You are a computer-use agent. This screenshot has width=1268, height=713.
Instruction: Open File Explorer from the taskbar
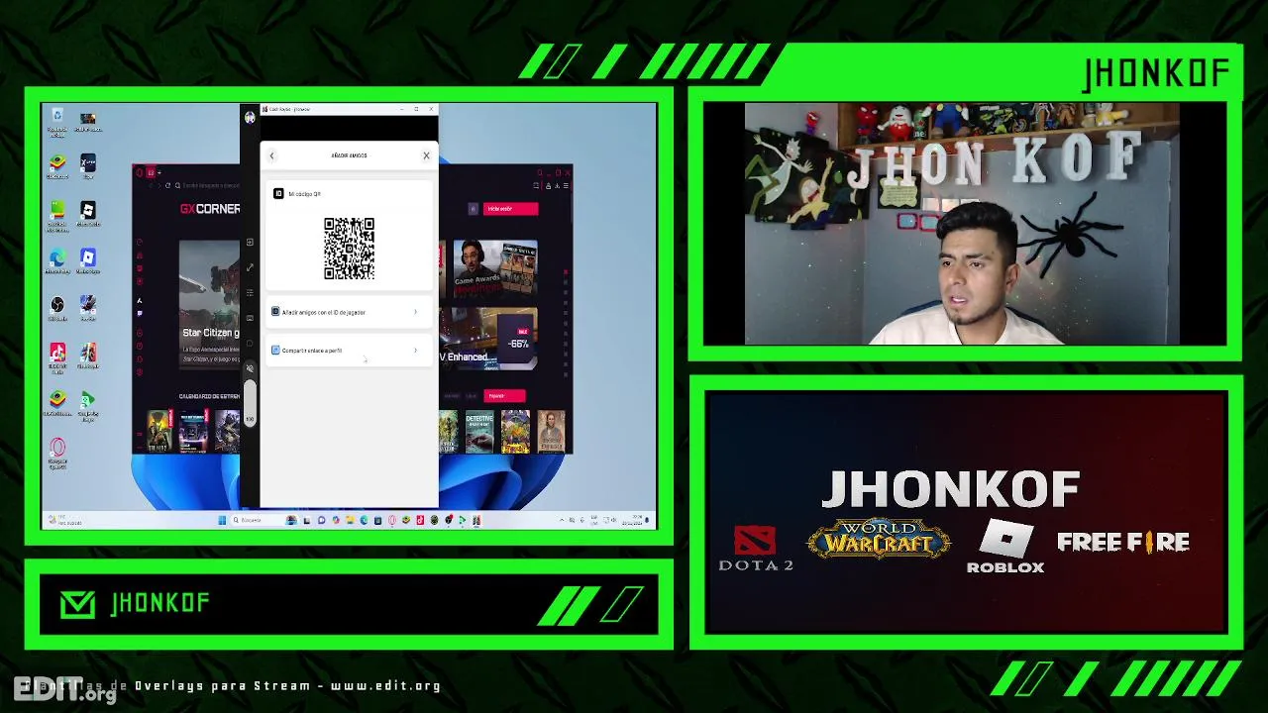pyautogui.click(x=350, y=520)
